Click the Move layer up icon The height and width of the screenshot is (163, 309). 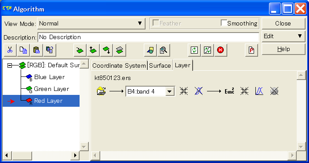93,50
